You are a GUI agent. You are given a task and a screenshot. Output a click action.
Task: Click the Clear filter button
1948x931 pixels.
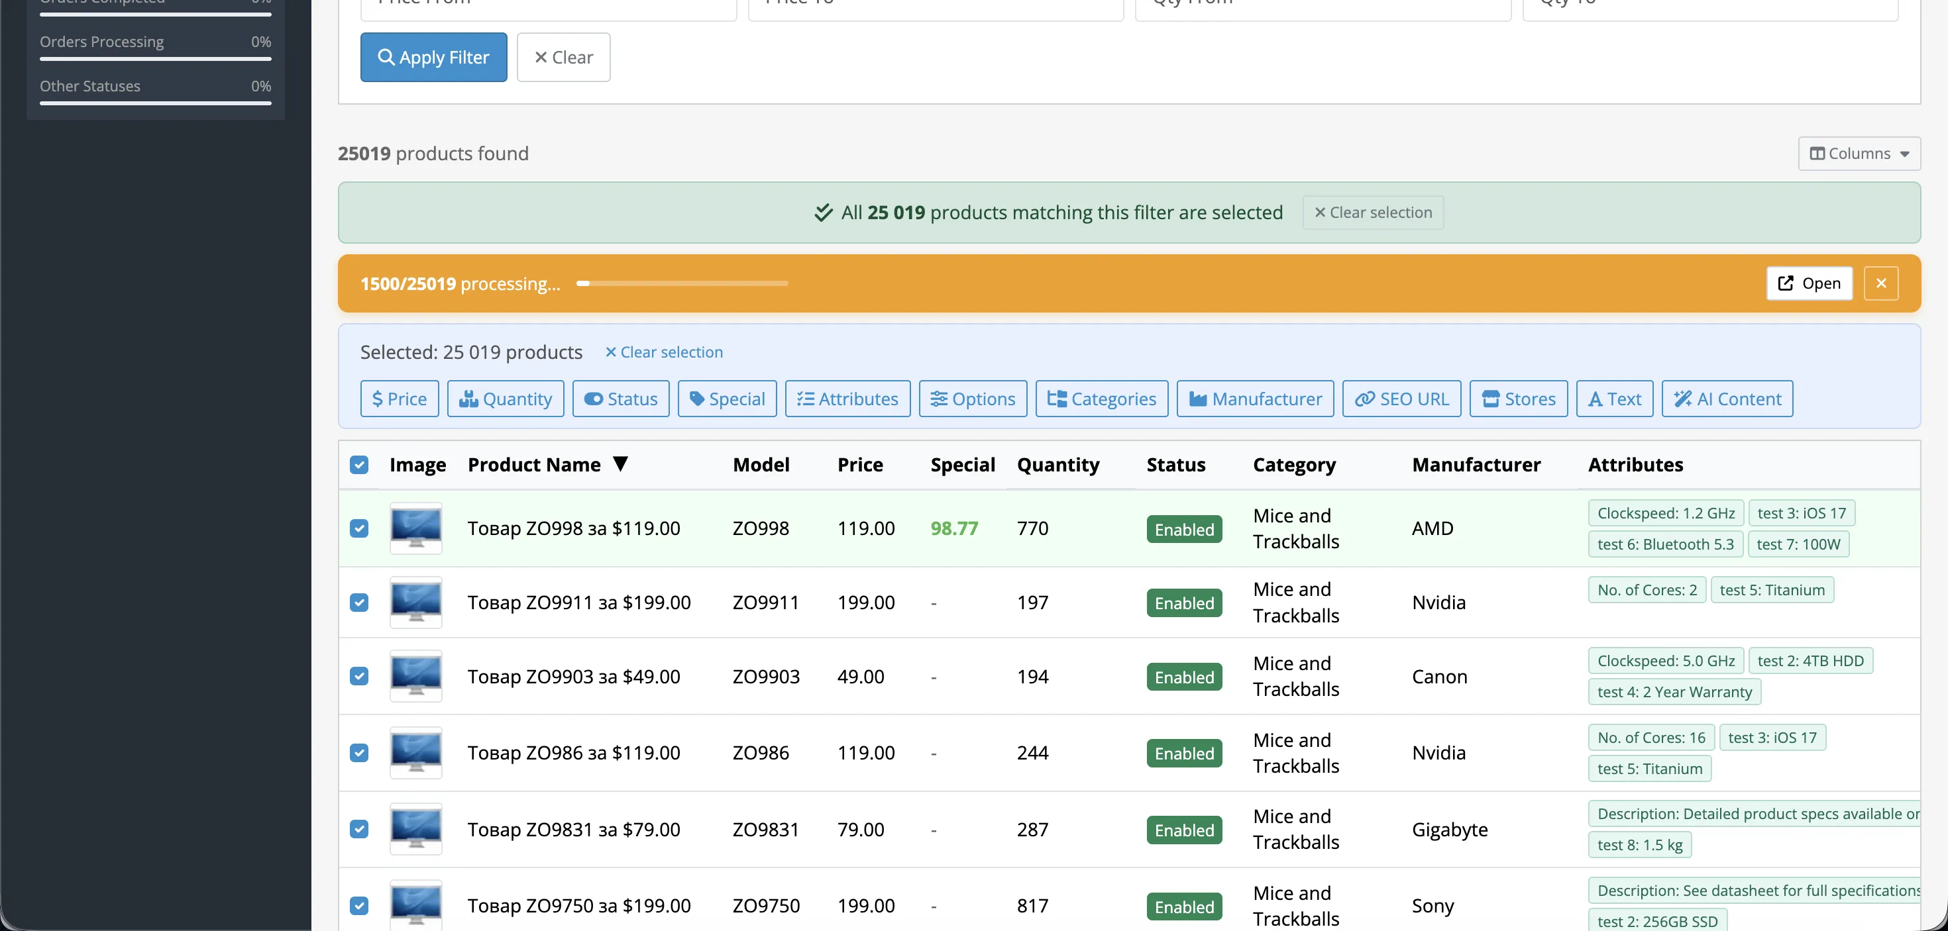563,58
